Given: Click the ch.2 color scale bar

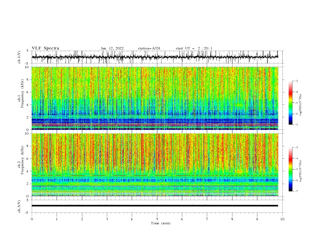Looking at the screenshot, I should (290, 169).
